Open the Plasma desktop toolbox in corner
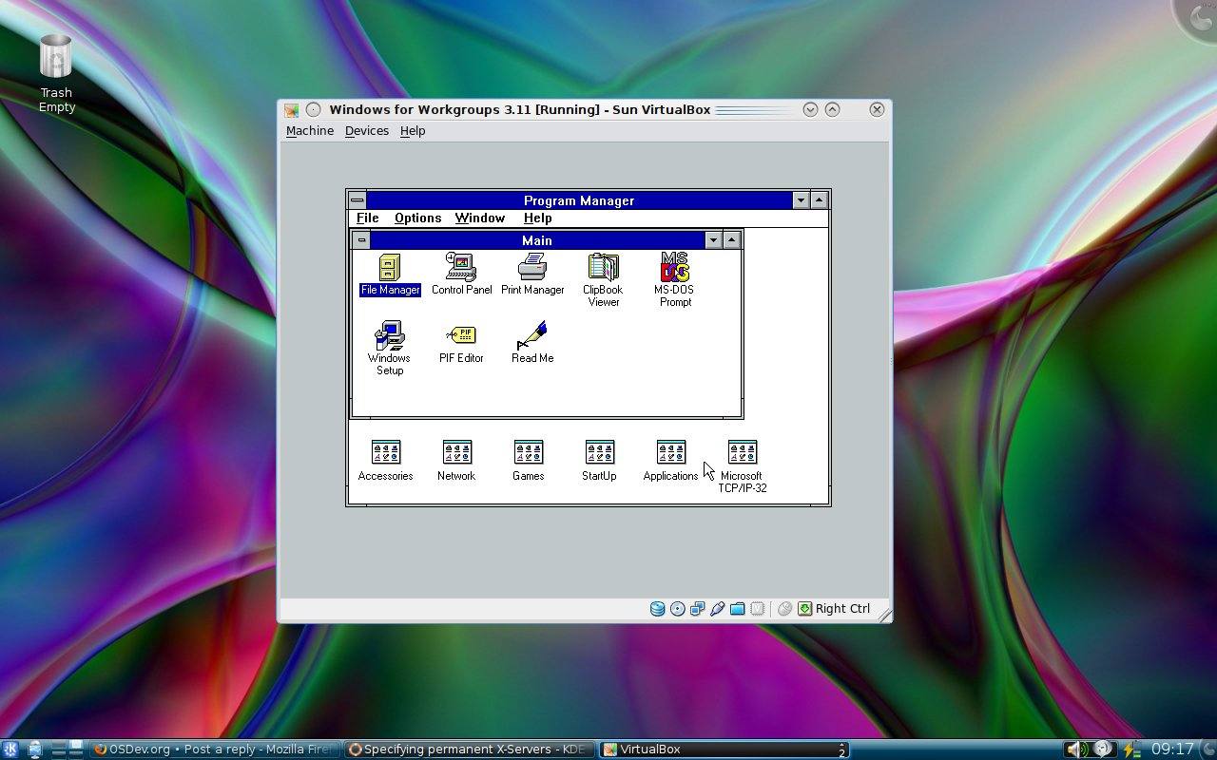 (1198, 17)
